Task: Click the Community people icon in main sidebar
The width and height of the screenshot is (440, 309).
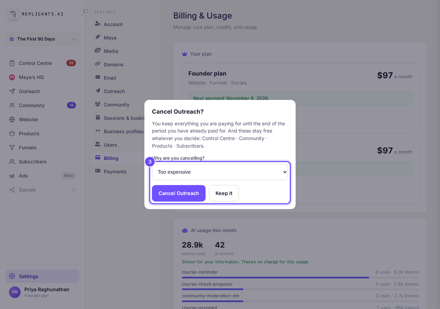Action: [12, 105]
